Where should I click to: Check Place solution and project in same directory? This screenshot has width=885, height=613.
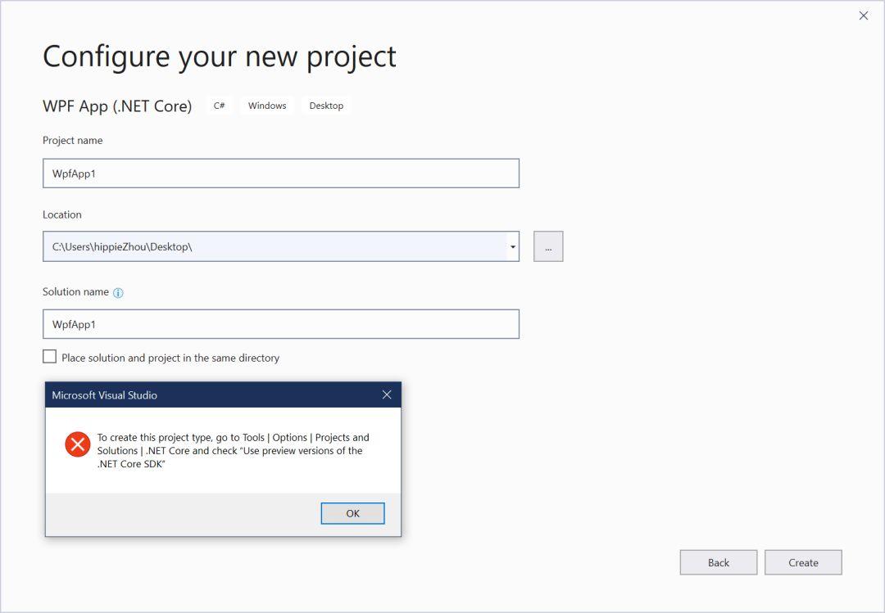[49, 356]
